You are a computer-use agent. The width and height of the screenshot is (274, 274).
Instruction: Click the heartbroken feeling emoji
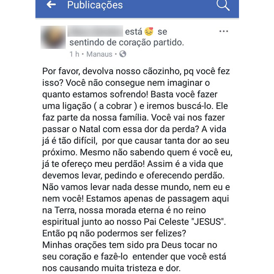(149, 32)
